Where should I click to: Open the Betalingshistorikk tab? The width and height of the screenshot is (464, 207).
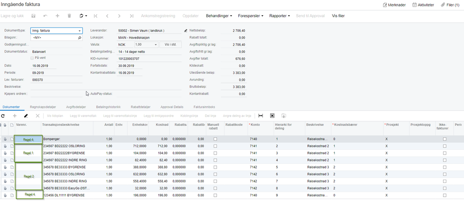(x=108, y=107)
